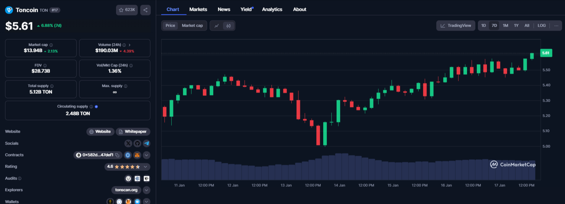The width and height of the screenshot is (565, 204).
Task: Click the 2.48B TON circulating supply value
Action: (x=78, y=113)
